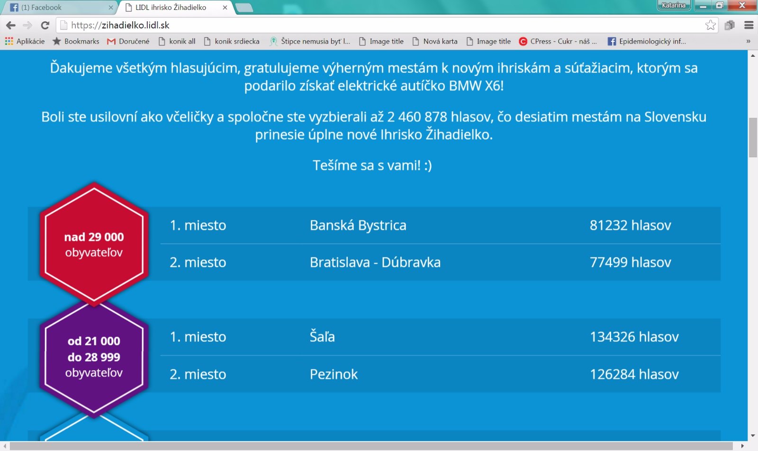Open the Aplikácie apps shortcut
758x451 pixels.
point(25,41)
